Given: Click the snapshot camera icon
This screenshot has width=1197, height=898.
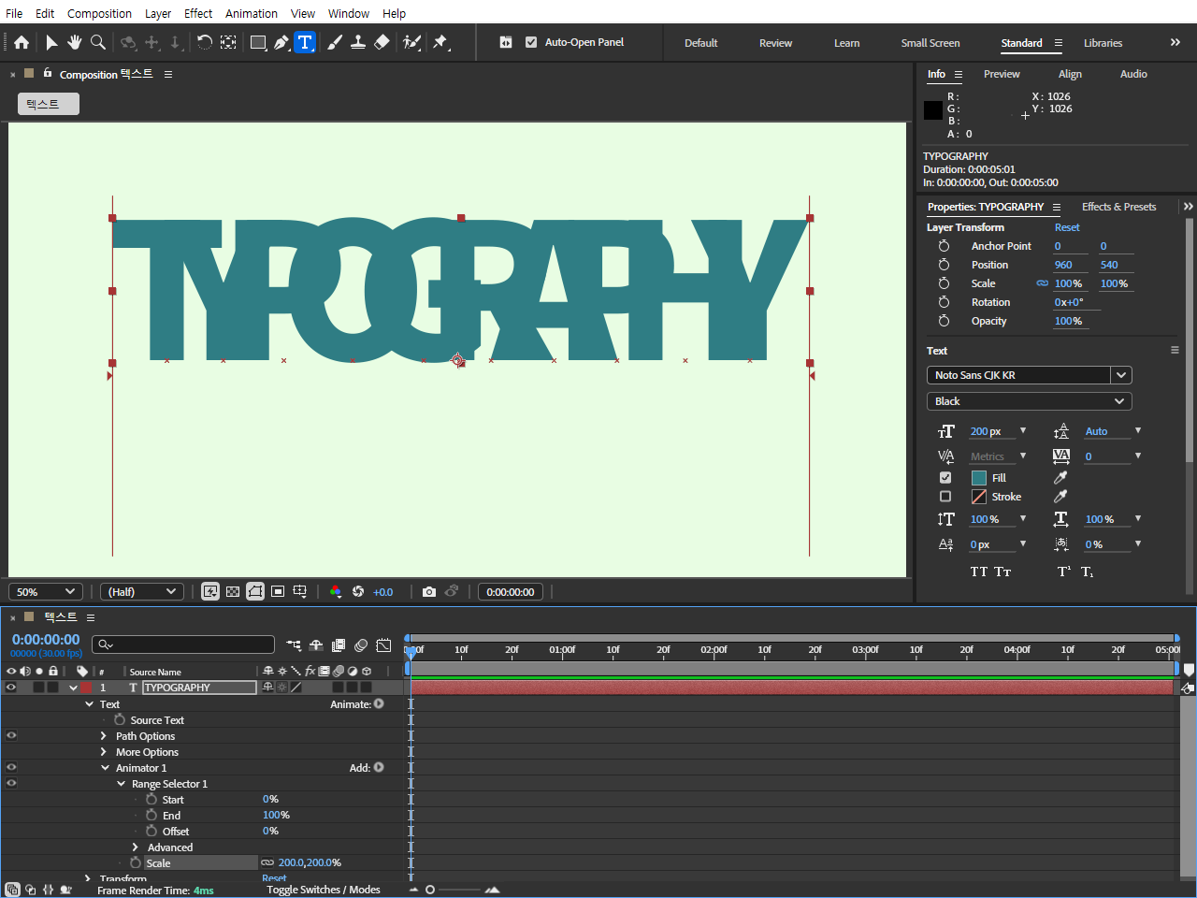Looking at the screenshot, I should 428,591.
